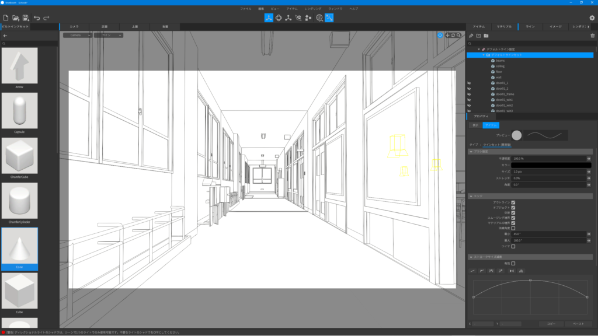598x336 pixels.
Task: Click the pen icon to add line setting
Action: pos(471,36)
